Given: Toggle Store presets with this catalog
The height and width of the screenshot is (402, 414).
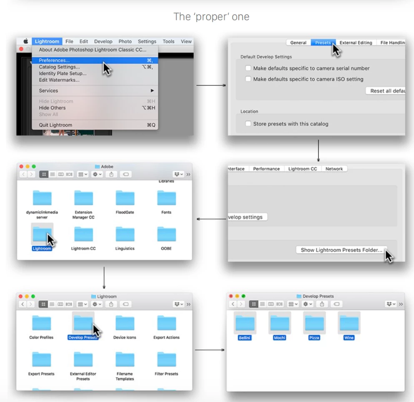Looking at the screenshot, I should pyautogui.click(x=248, y=123).
